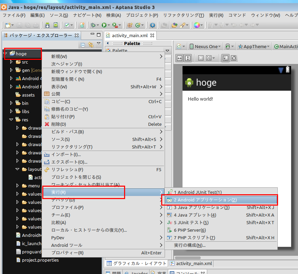Image resolution: width=298 pixels, height=274 pixels.
Task: Expand the src folder
Action: pyautogui.click(x=11, y=62)
